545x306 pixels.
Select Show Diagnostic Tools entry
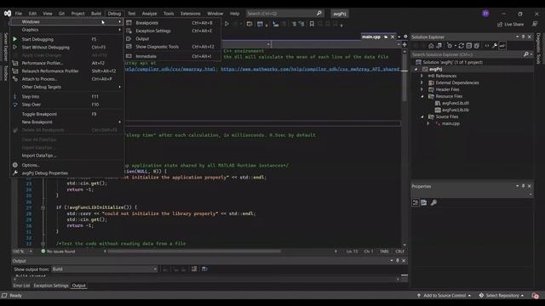pos(173,47)
